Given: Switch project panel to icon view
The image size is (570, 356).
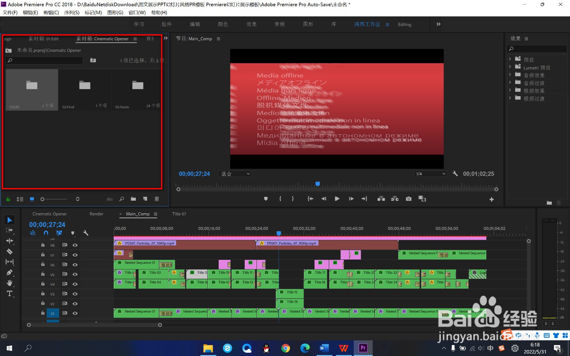Looking at the screenshot, I should 32,199.
